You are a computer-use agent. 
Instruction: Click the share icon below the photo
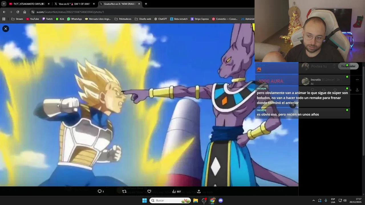coord(199,191)
